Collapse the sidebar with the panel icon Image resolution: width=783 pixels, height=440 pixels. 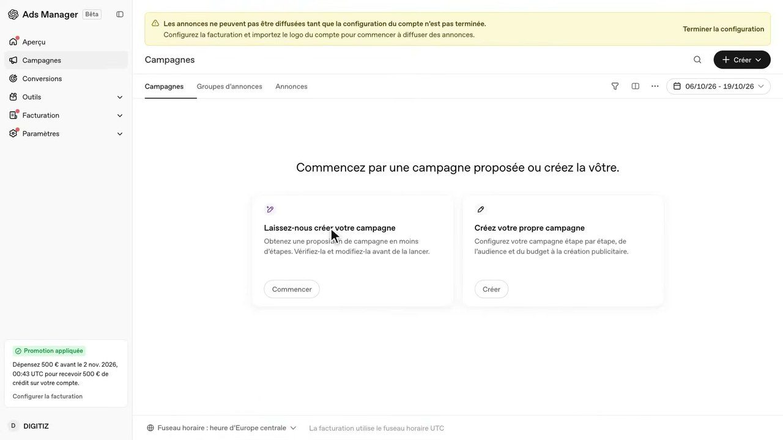120,14
